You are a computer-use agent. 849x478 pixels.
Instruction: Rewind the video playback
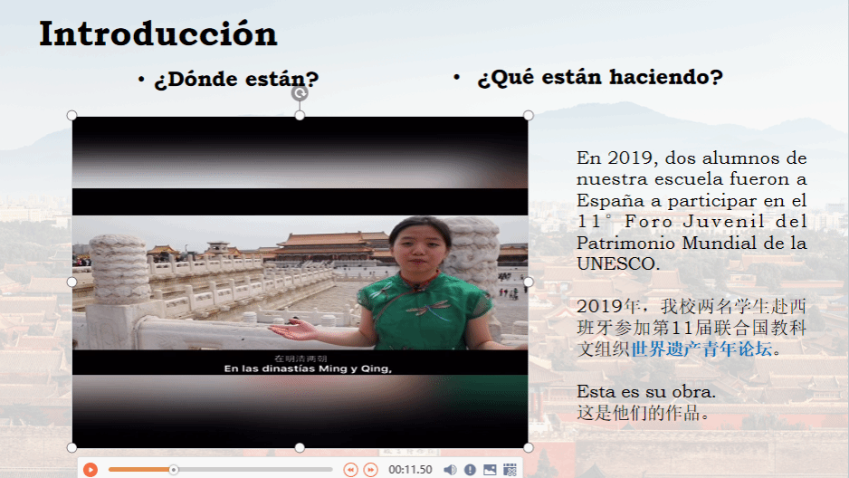(350, 470)
